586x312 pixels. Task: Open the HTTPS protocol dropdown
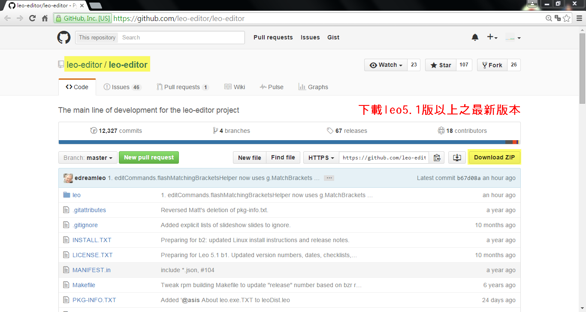[x=321, y=158]
